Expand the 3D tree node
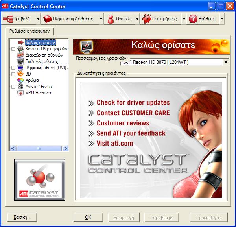 13,74
